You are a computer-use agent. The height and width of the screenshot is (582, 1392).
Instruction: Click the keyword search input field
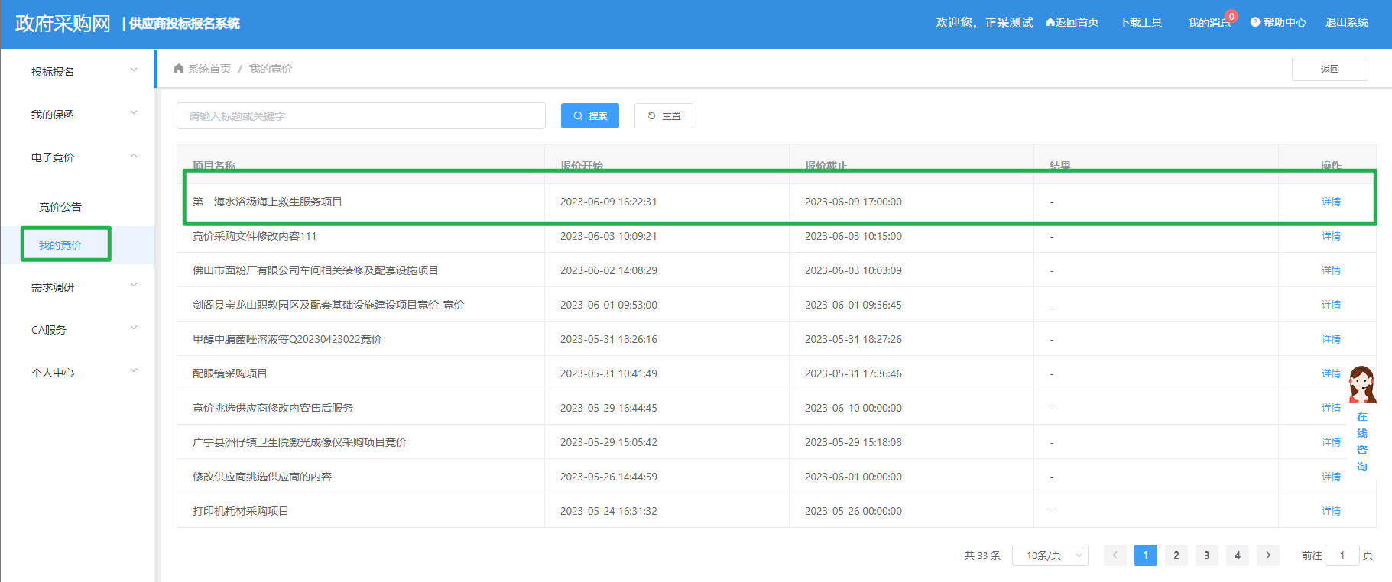[361, 116]
